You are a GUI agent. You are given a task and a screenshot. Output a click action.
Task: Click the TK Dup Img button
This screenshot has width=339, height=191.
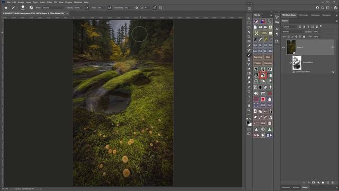tap(257, 57)
